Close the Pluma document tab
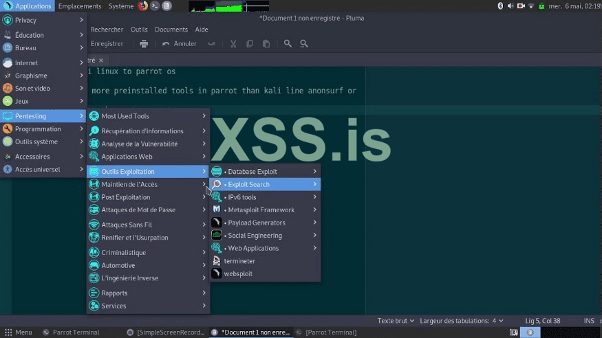Image resolution: width=602 pixels, height=338 pixels. 101,60
